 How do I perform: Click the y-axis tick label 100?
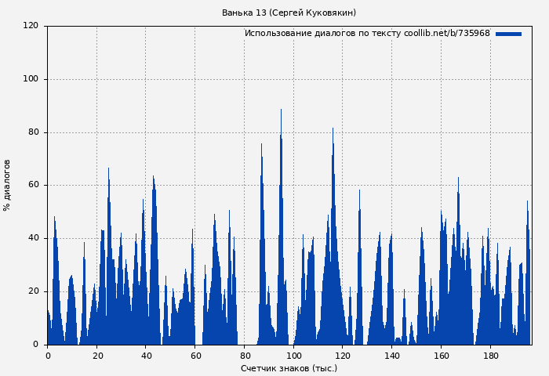point(31,79)
